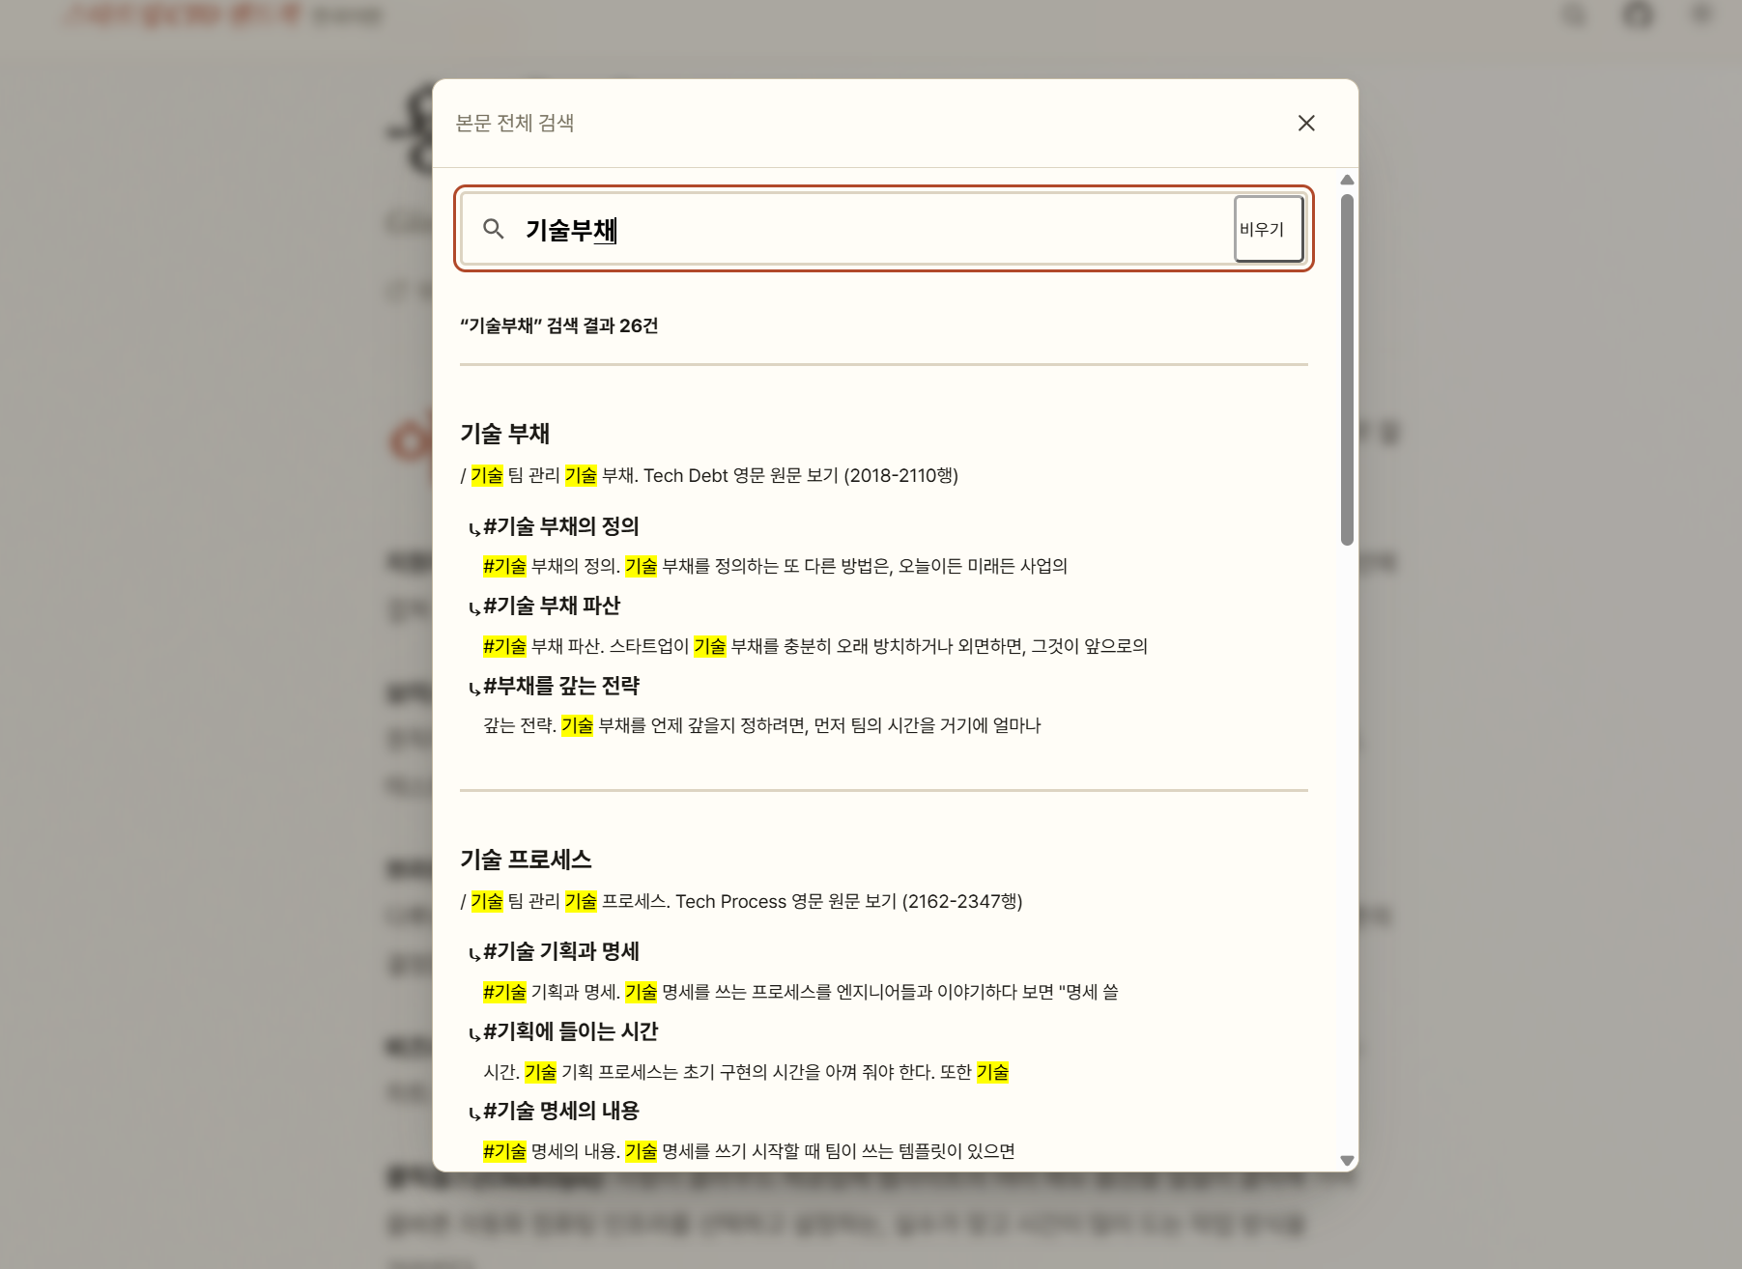Screen dimensions: 1742x1269
Task: Open the #기술 부채의 정의 section link
Action: click(x=561, y=526)
